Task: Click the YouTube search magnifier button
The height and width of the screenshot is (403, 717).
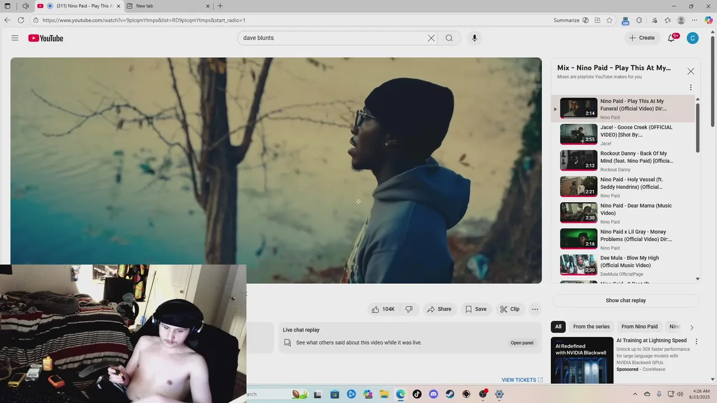Action: pyautogui.click(x=449, y=38)
